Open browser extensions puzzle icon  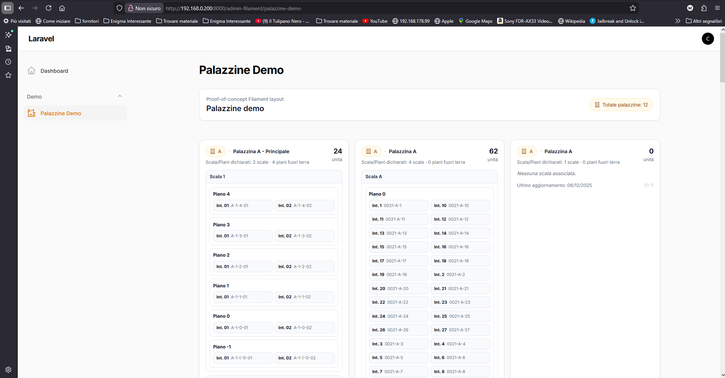[x=704, y=8]
